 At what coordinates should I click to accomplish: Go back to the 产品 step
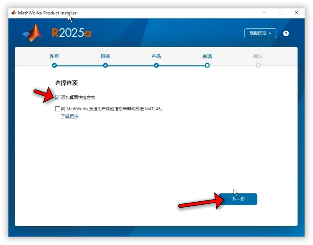click(x=156, y=65)
